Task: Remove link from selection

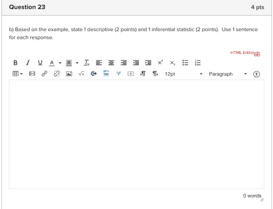Action: tap(57, 74)
